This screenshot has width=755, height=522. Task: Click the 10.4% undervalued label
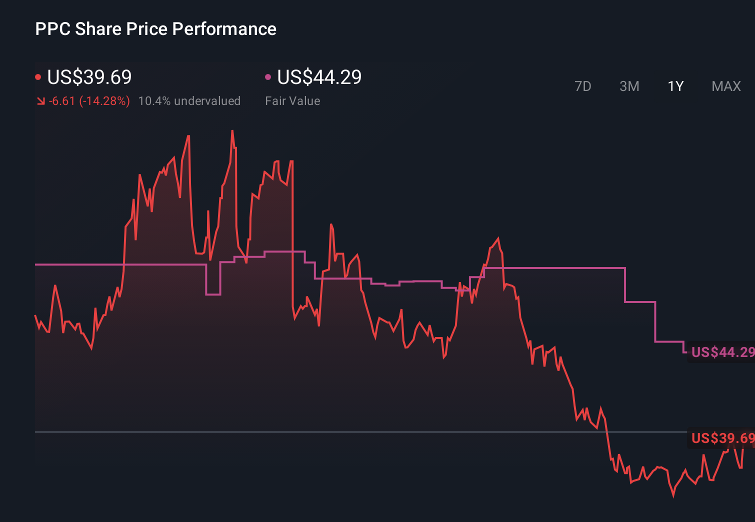190,100
